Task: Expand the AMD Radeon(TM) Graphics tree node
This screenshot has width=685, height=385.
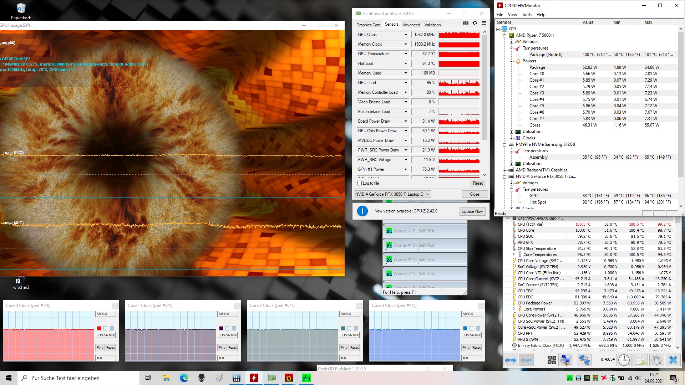Action: click(504, 170)
